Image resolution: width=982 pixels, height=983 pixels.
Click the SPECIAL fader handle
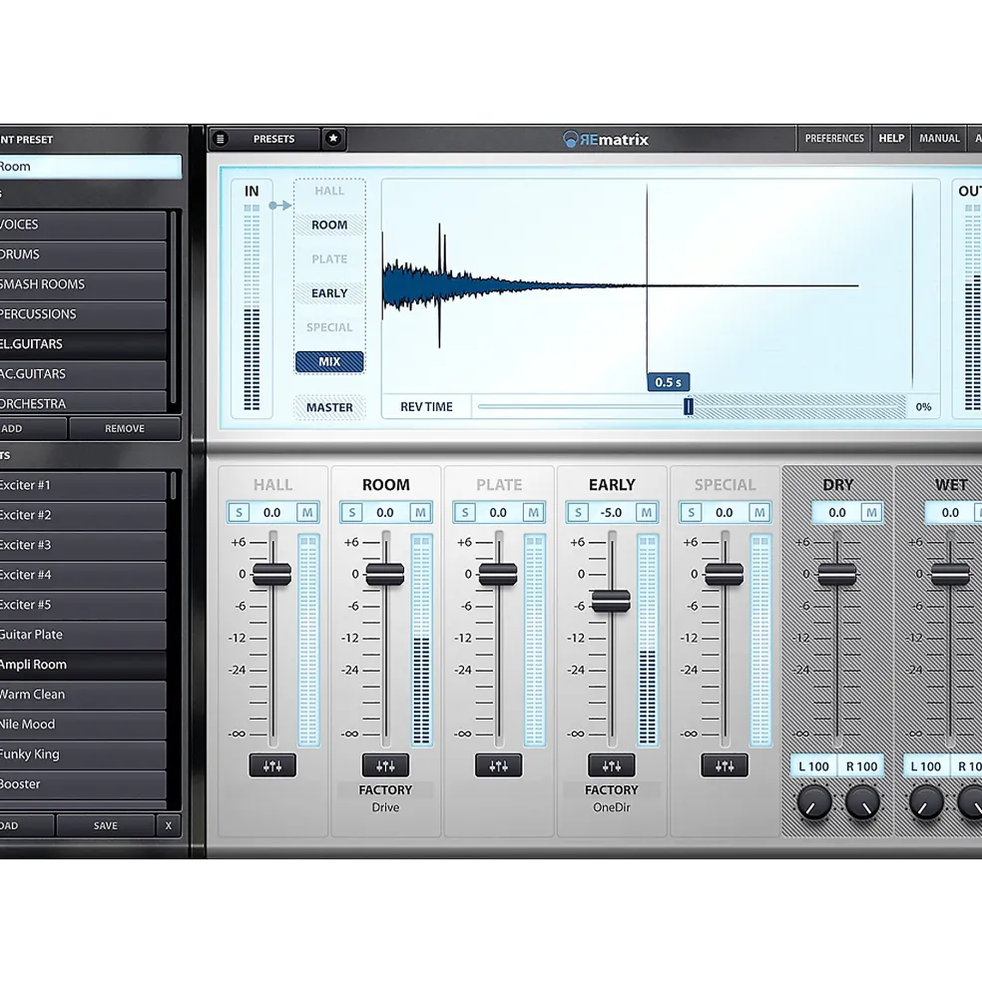tap(725, 574)
